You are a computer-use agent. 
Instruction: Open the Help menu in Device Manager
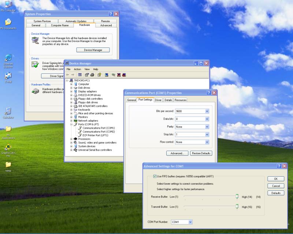(x=96, y=69)
